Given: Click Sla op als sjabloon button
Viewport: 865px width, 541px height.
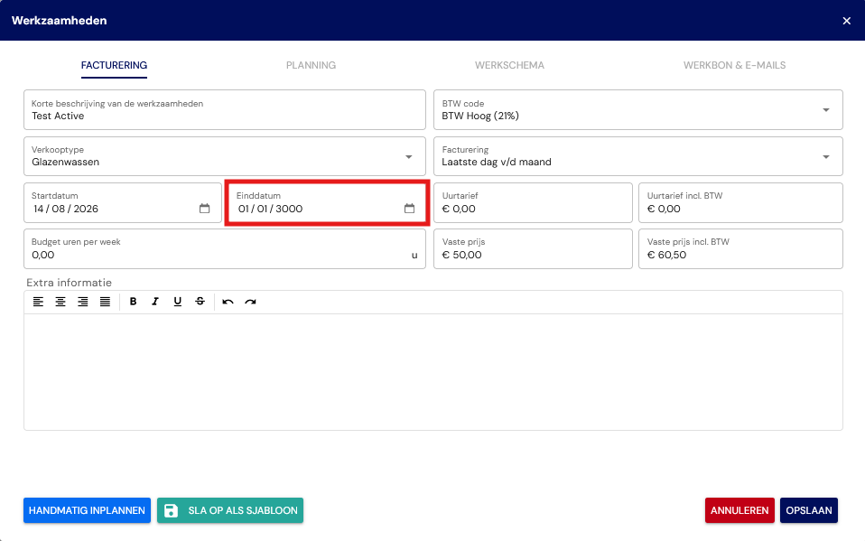Looking at the screenshot, I should pyautogui.click(x=230, y=510).
